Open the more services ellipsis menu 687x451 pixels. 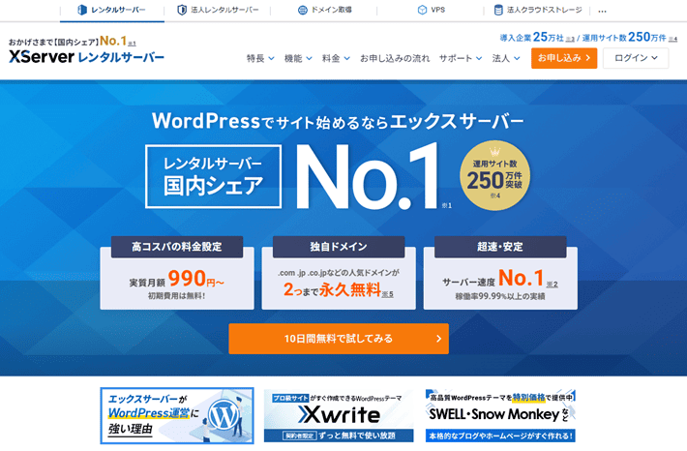(x=603, y=12)
